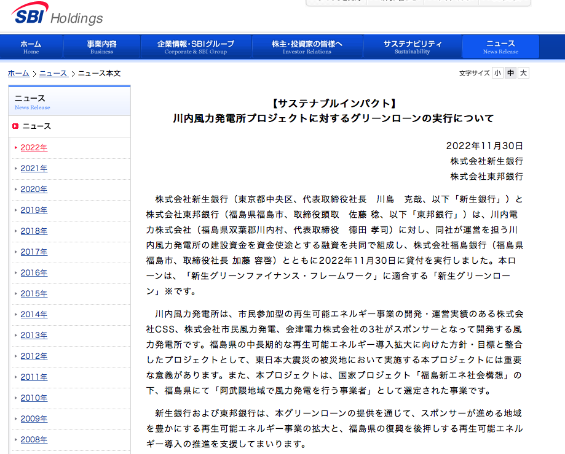Click the ニュース本文 breadcrumb text

pos(99,74)
